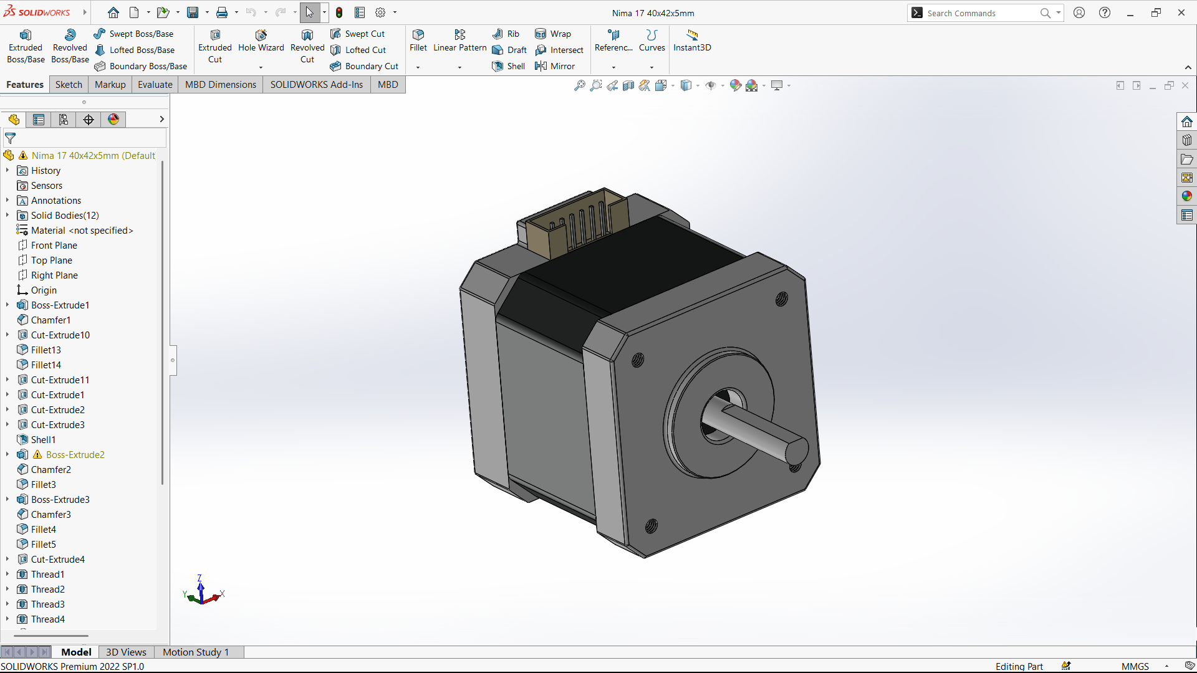Click the Home button in title toolbar
Viewport: 1197px width, 673px height.
pyautogui.click(x=113, y=12)
